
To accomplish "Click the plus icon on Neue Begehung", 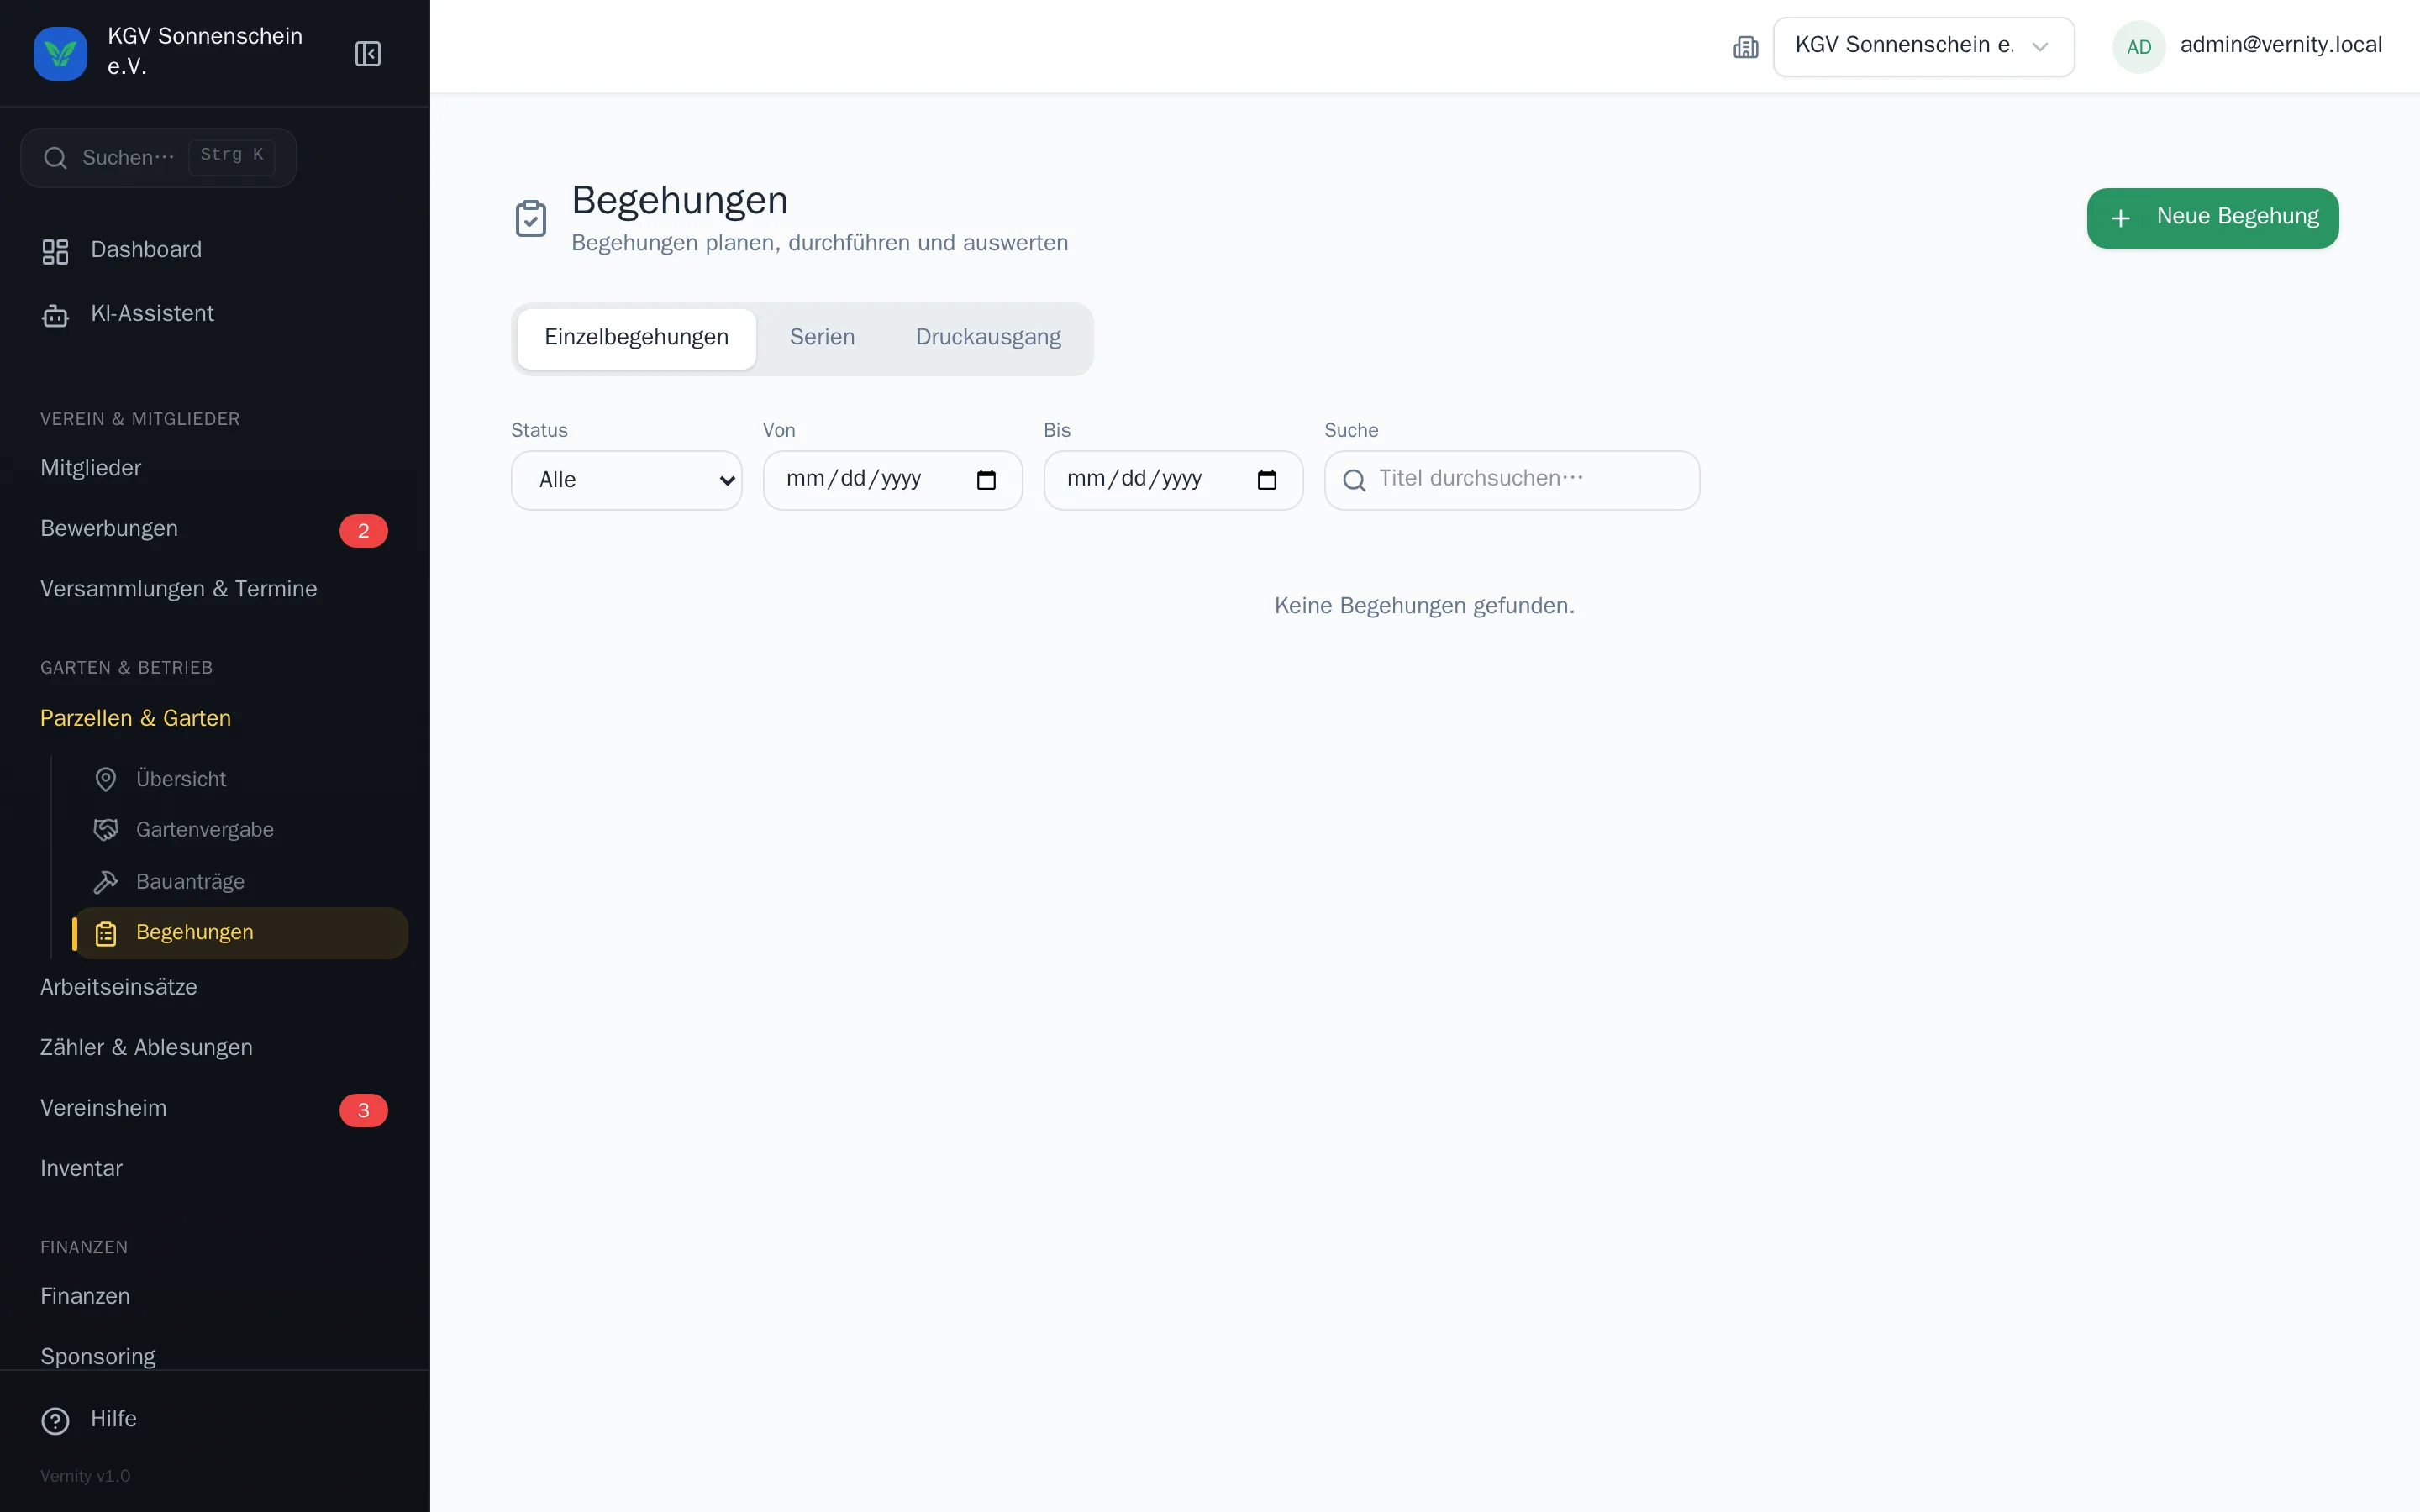I will [x=2121, y=218].
